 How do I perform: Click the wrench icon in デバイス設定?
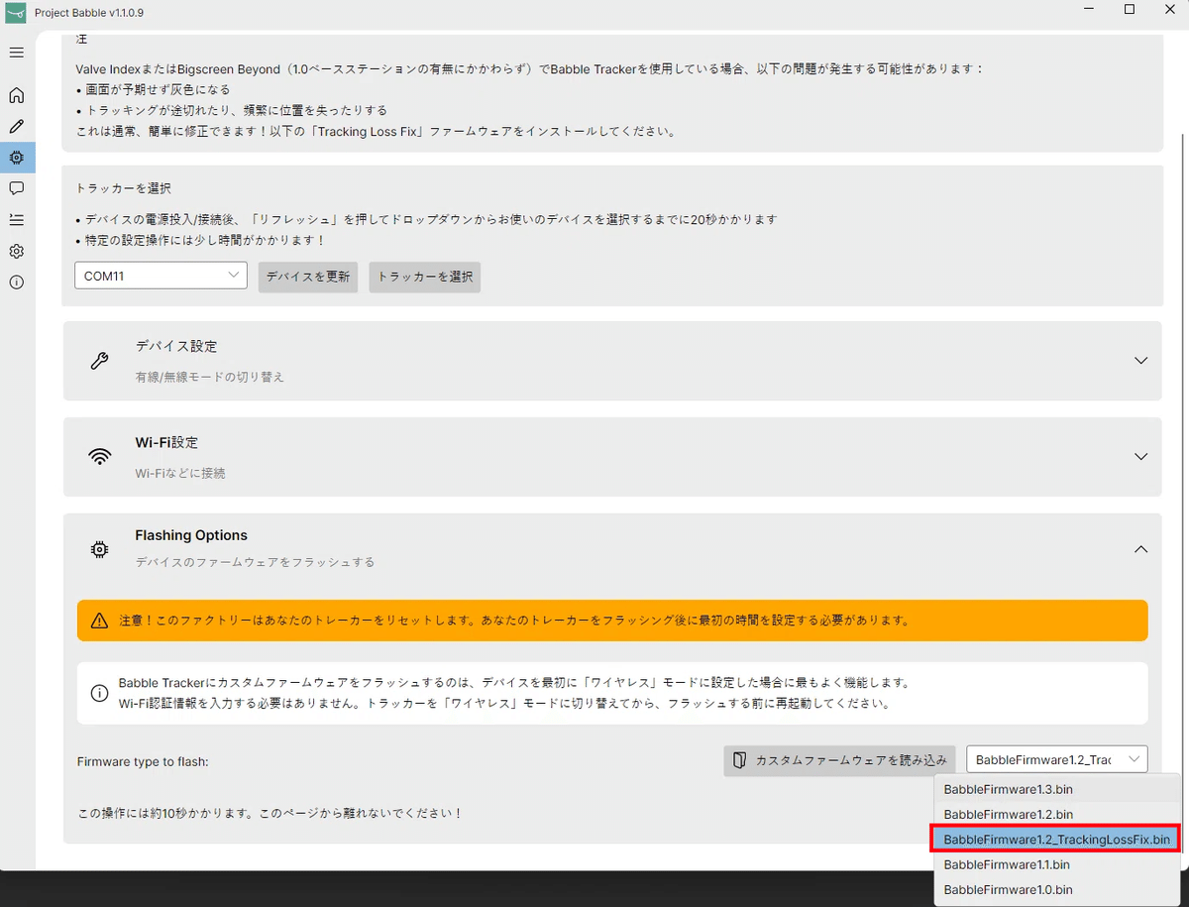99,361
